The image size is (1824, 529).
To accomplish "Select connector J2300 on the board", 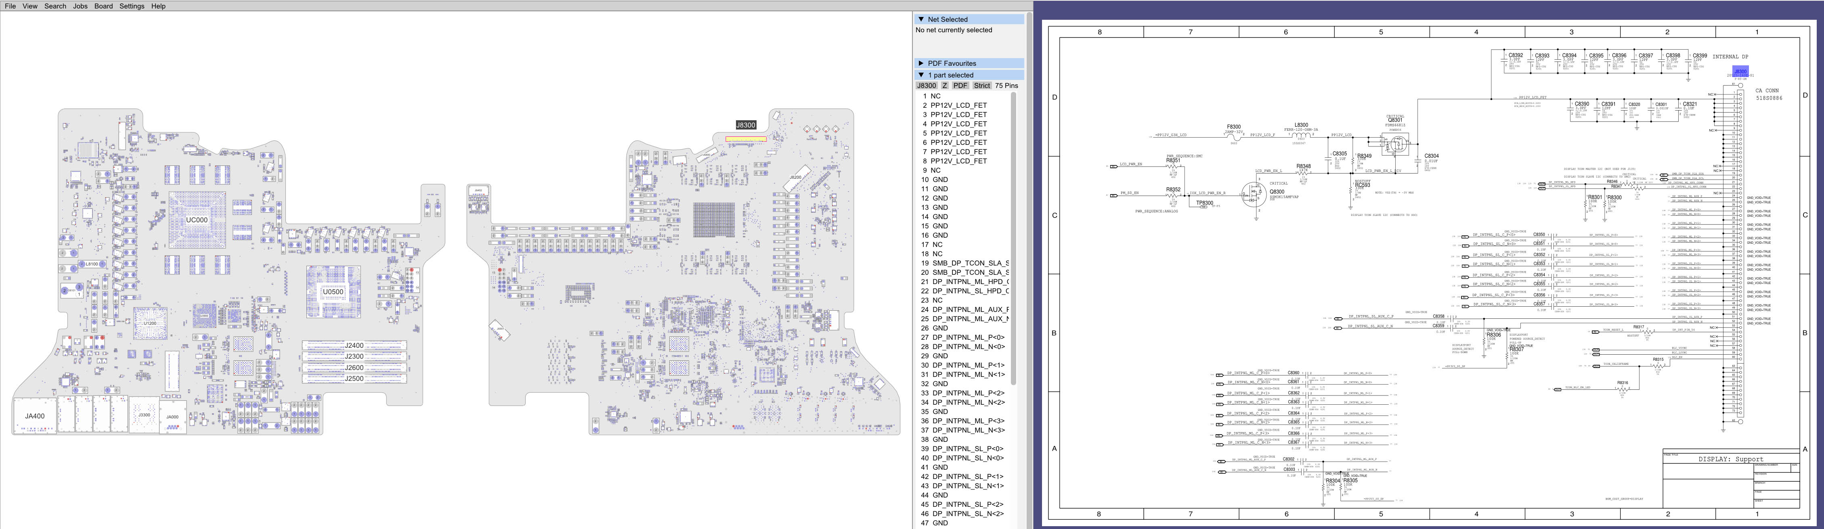I will click(354, 356).
